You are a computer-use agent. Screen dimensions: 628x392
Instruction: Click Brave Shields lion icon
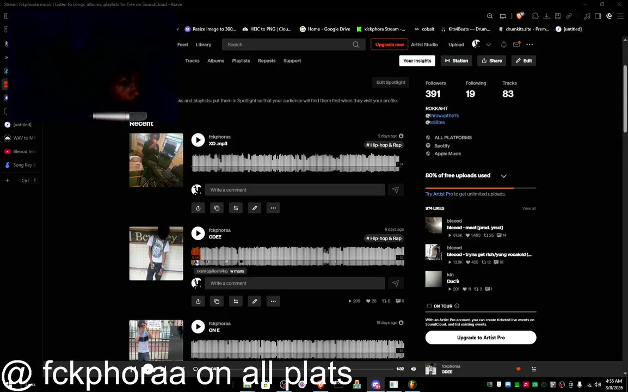(520, 16)
